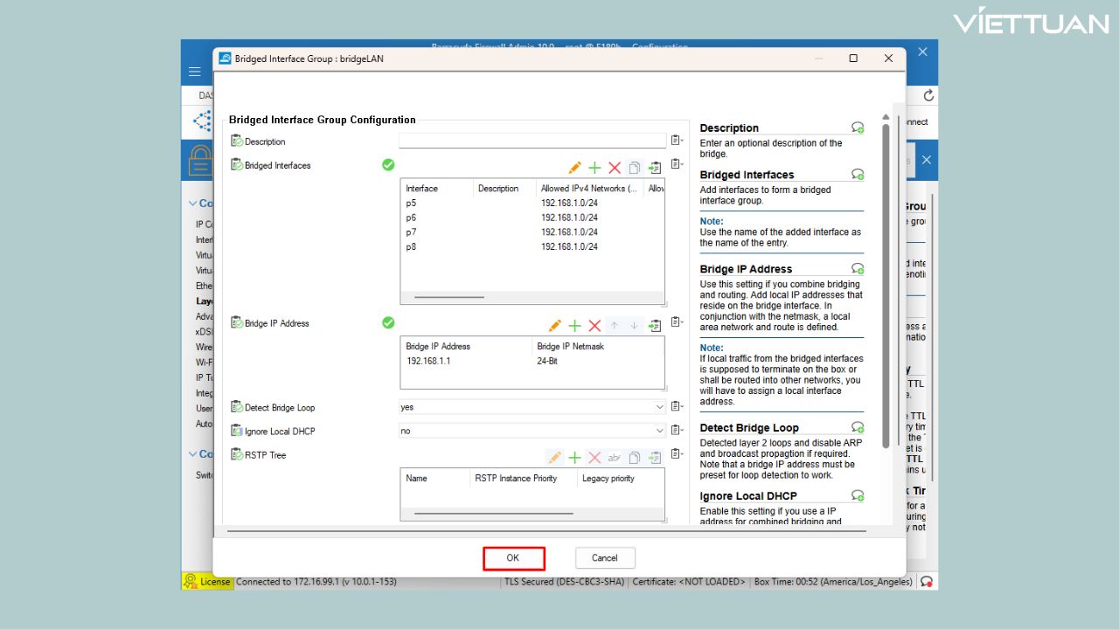
Task: Edit the Bridge IP Address entry with pencil
Action: (554, 326)
